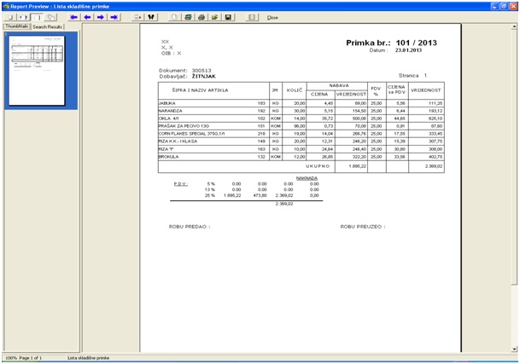Click the UKUPNO total label
The height and width of the screenshot is (364, 520).
[x=318, y=166]
